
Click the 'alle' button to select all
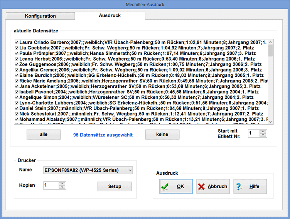(44, 135)
